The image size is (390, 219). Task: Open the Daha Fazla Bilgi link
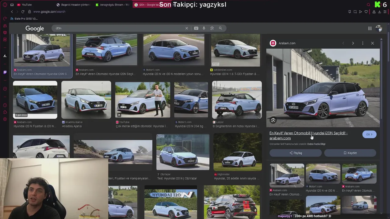click(x=316, y=144)
